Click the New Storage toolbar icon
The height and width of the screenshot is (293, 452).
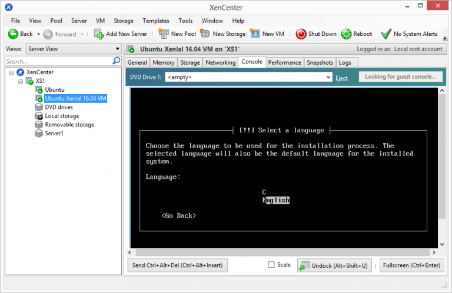205,34
